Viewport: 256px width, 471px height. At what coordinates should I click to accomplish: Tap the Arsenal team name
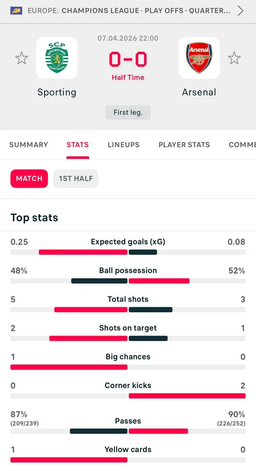[x=199, y=92]
